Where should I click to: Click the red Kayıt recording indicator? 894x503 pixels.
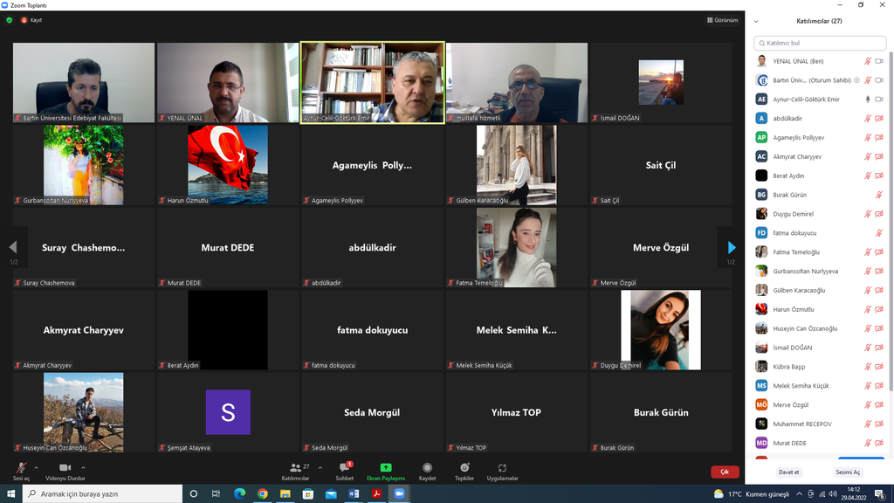tap(32, 20)
